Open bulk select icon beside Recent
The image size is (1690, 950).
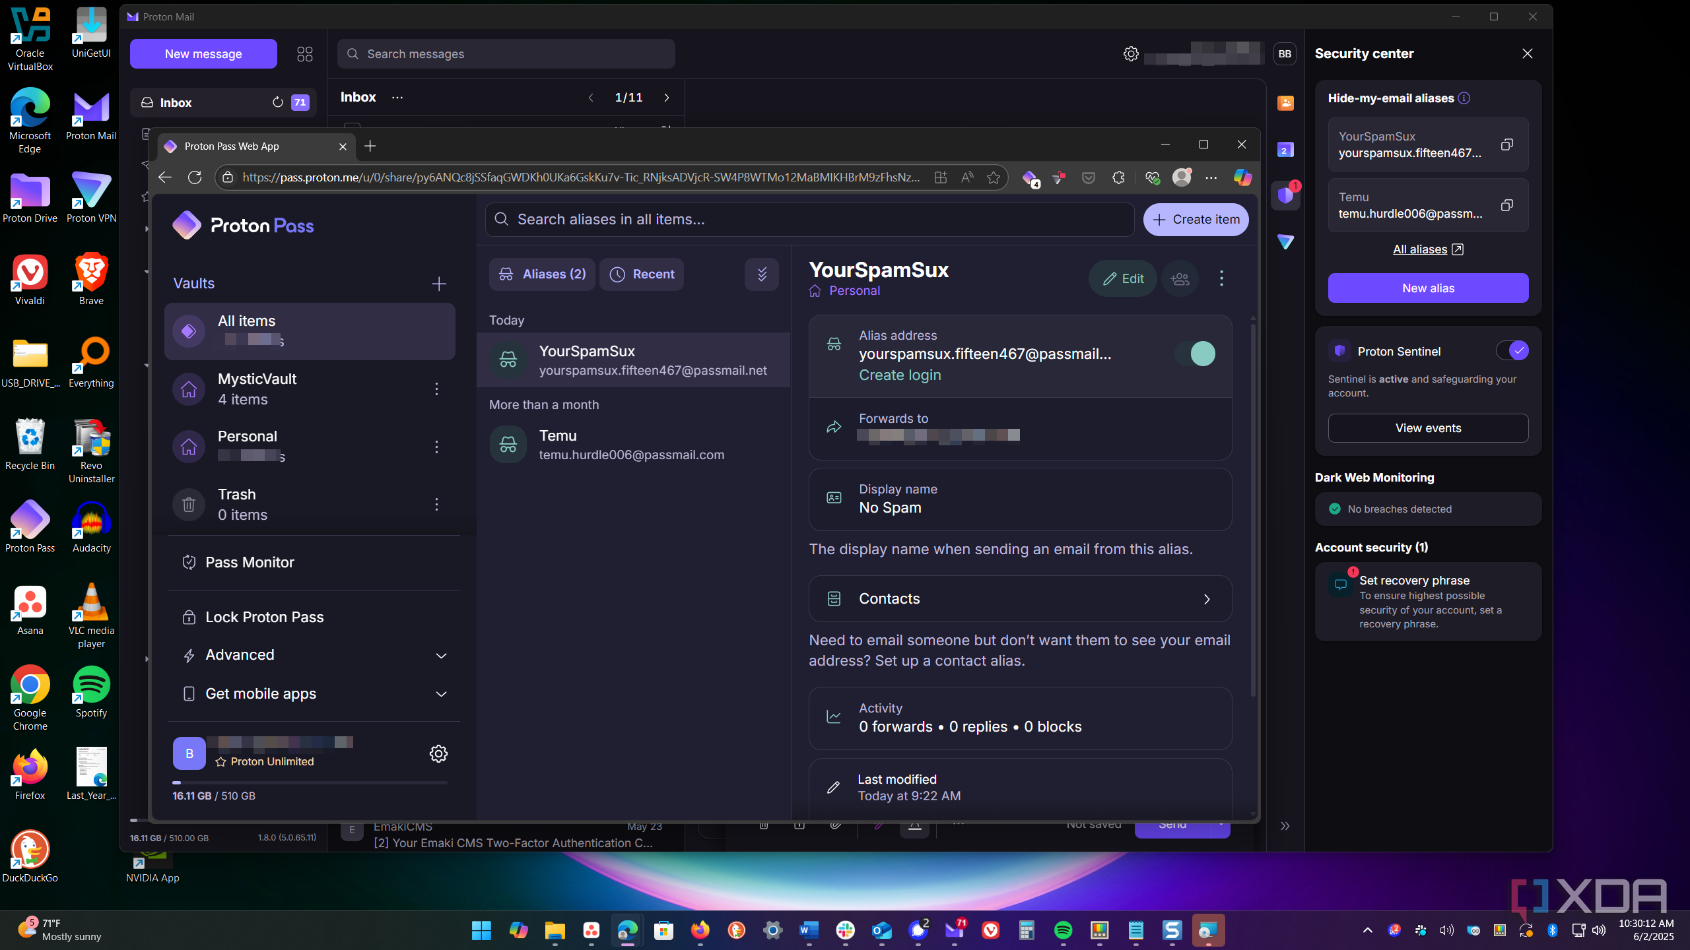pos(762,274)
